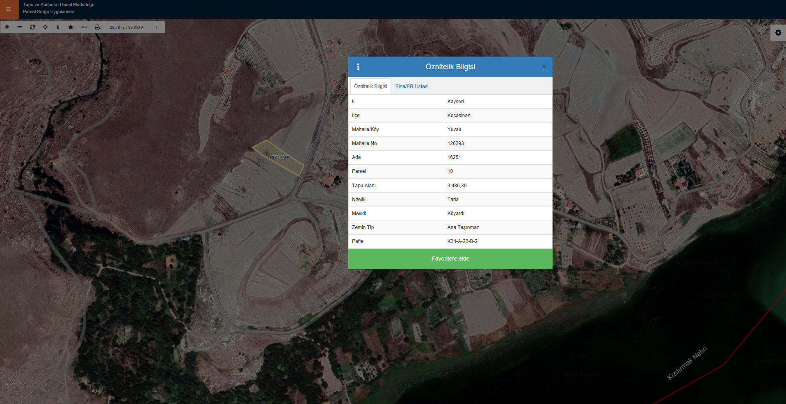Screen dimensions: 786x404
Task: Click the Ada value 16251
Action: pos(454,157)
